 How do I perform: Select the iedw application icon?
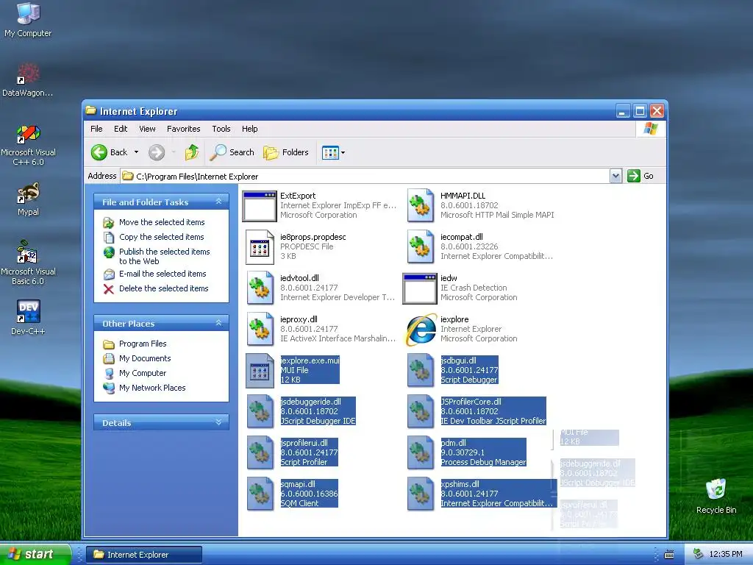point(420,288)
